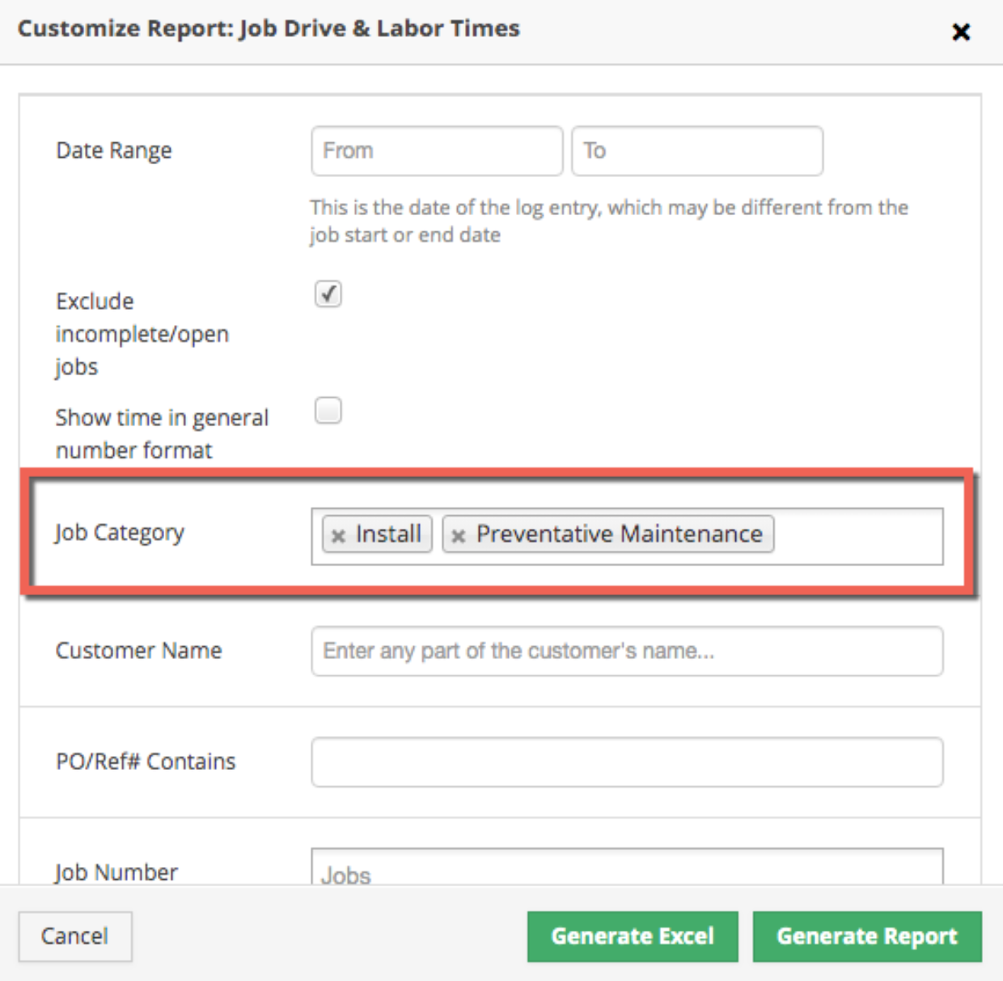Click the Job Category label
Screen dimensions: 1003x981
point(120,533)
